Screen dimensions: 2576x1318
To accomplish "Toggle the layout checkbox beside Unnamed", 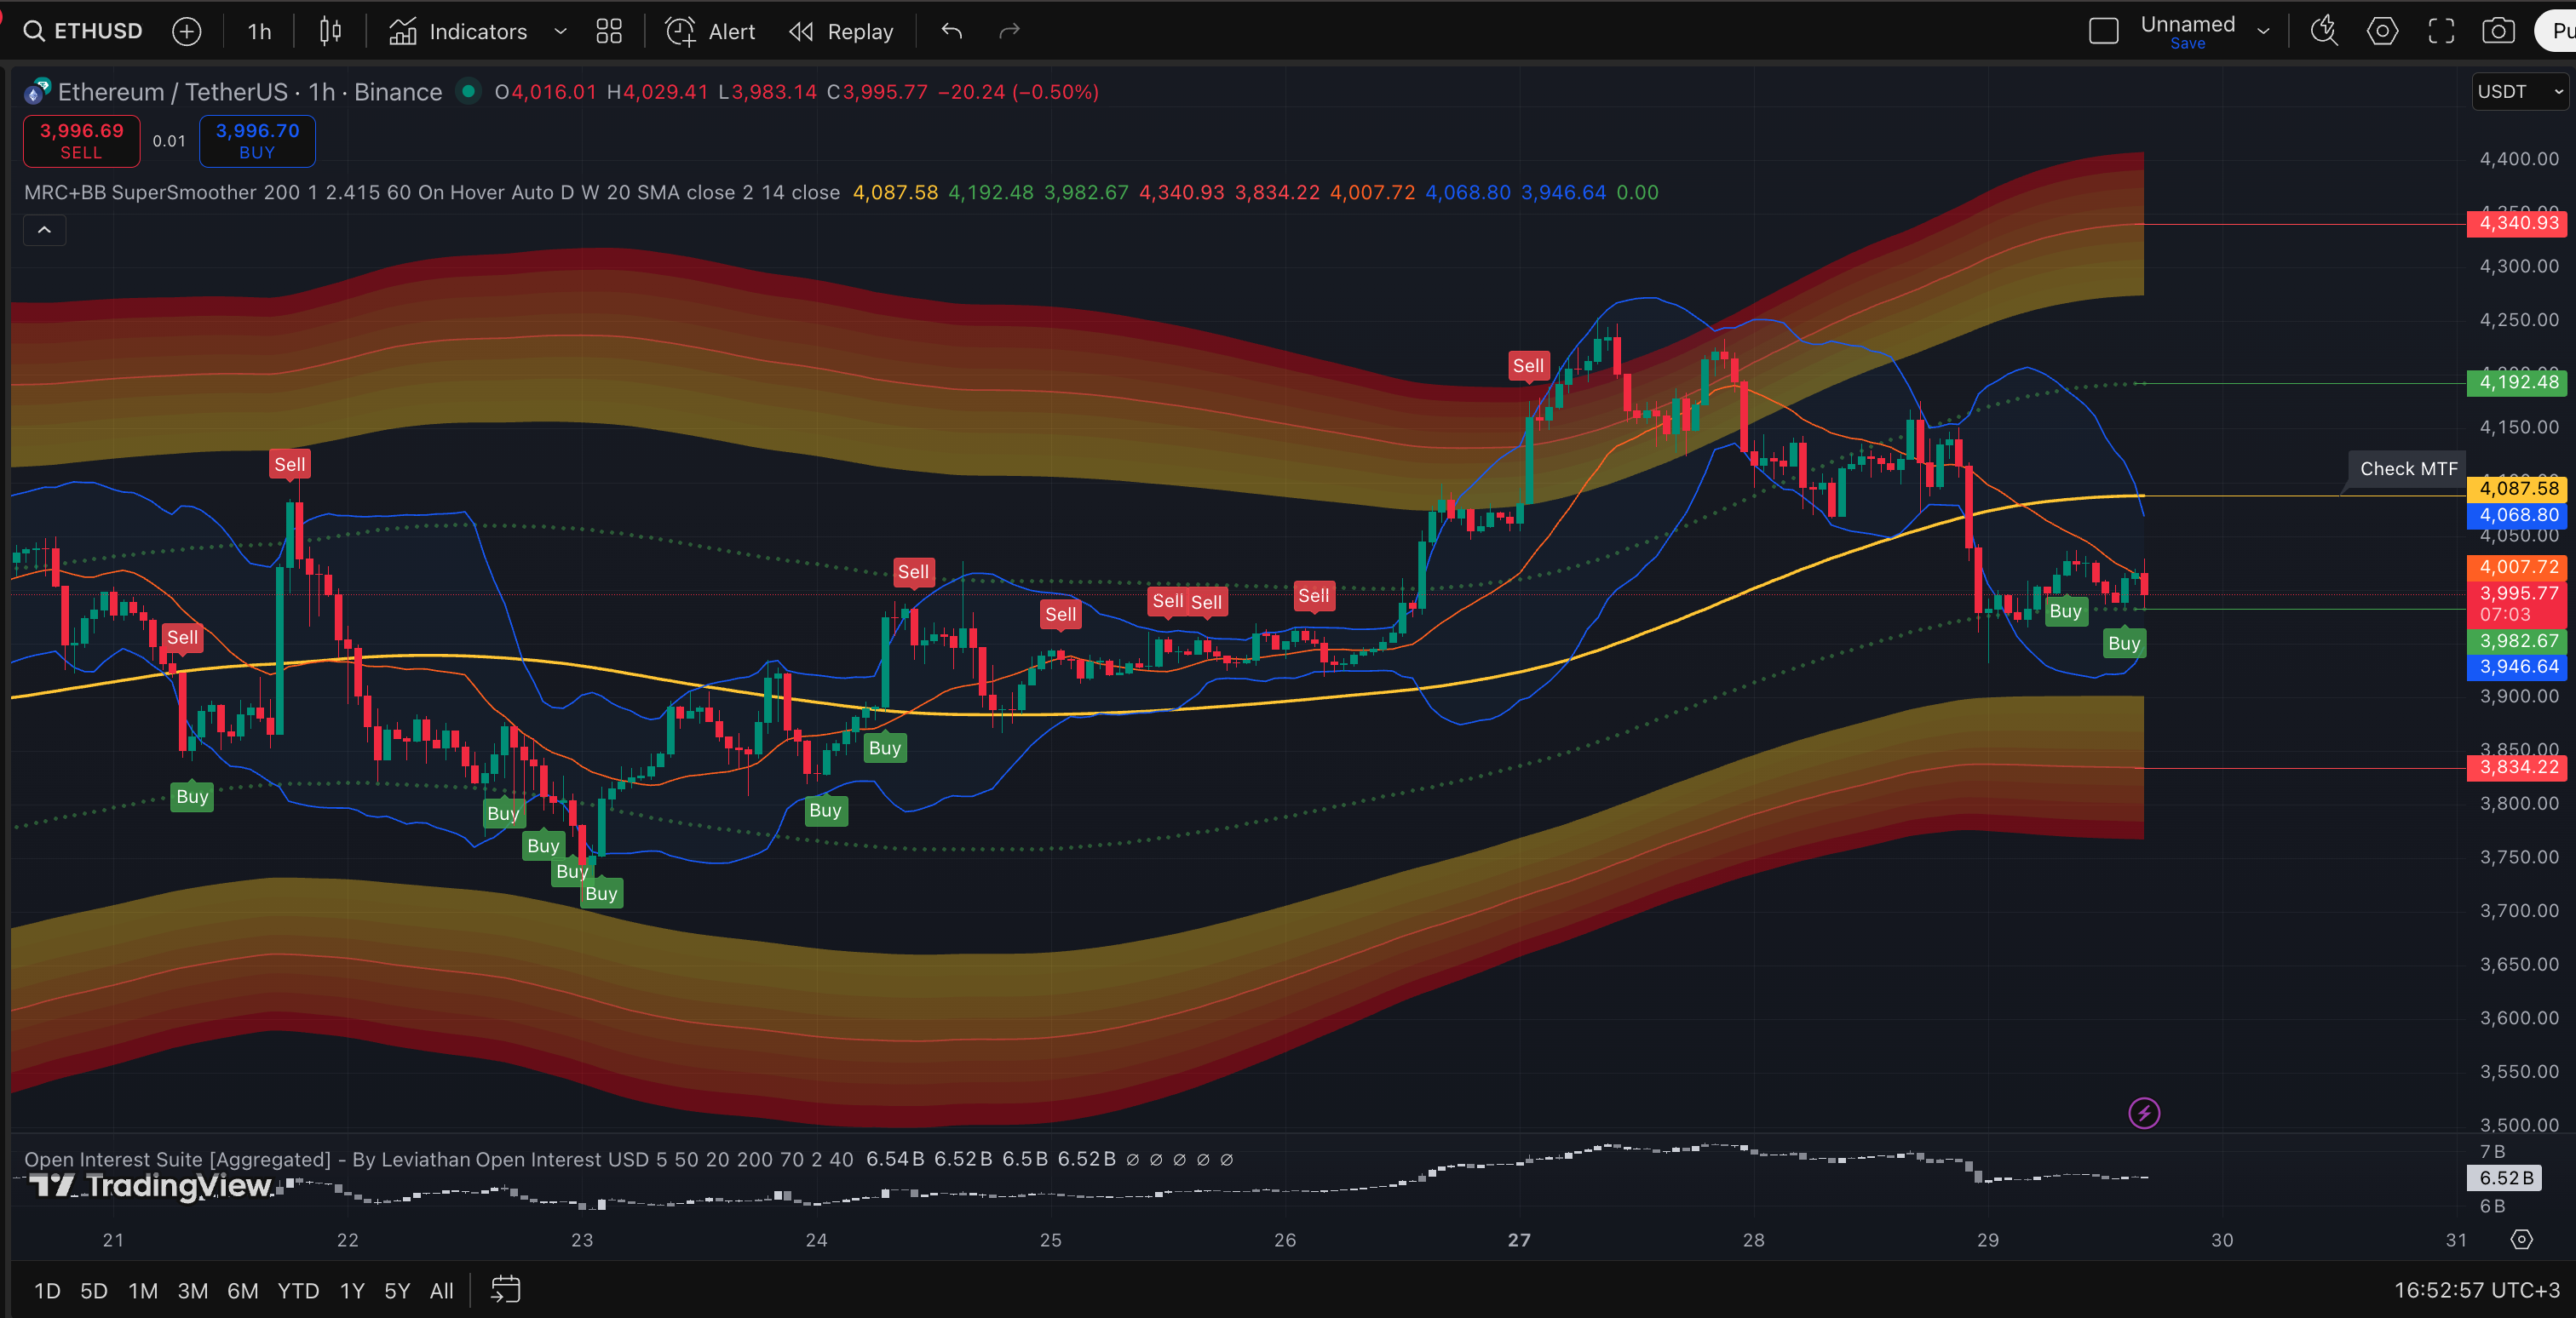I will pyautogui.click(x=2104, y=31).
